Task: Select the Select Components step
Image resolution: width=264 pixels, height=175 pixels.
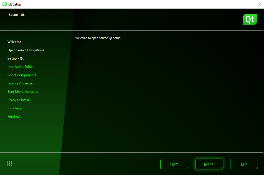Action: pyautogui.click(x=22, y=75)
